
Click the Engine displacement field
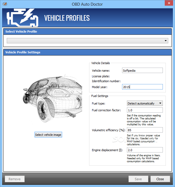(145, 150)
